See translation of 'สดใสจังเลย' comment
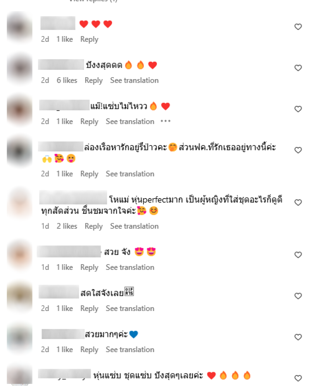This screenshot has width=310, height=387. 130,308
